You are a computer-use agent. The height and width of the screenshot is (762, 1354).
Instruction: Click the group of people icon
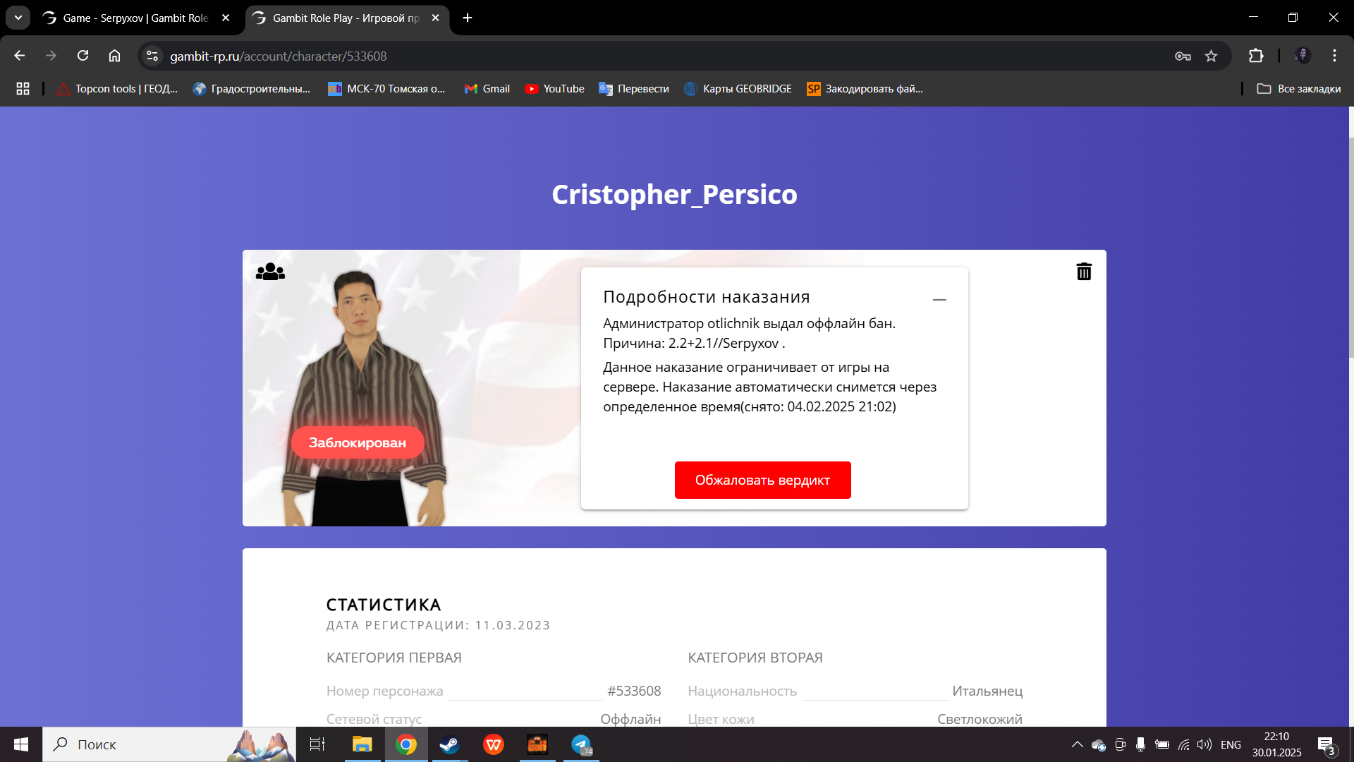pyautogui.click(x=270, y=272)
